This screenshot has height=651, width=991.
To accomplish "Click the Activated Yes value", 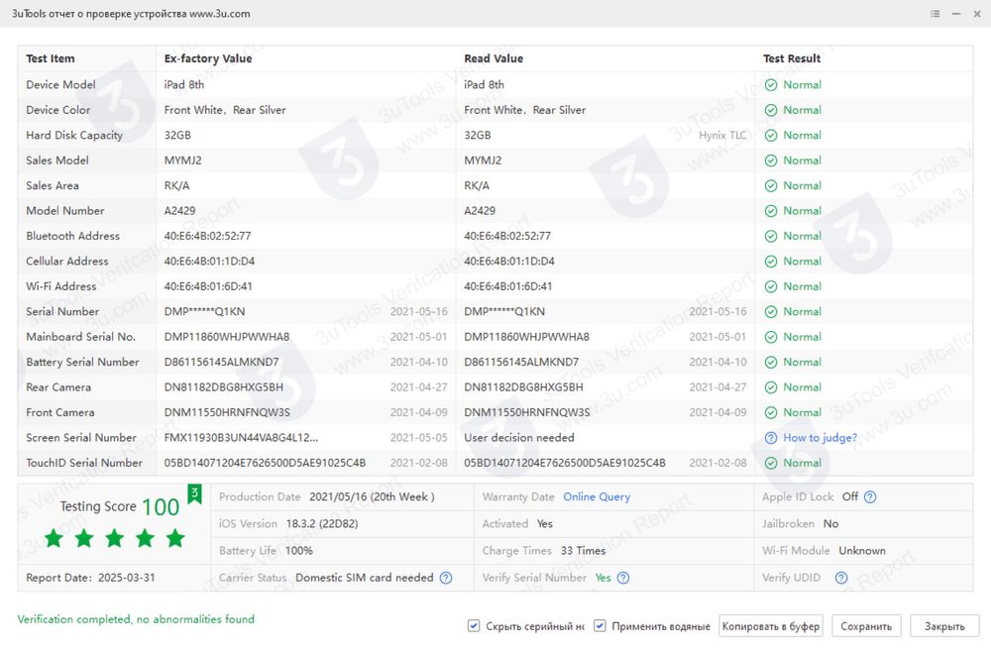I will click(544, 524).
